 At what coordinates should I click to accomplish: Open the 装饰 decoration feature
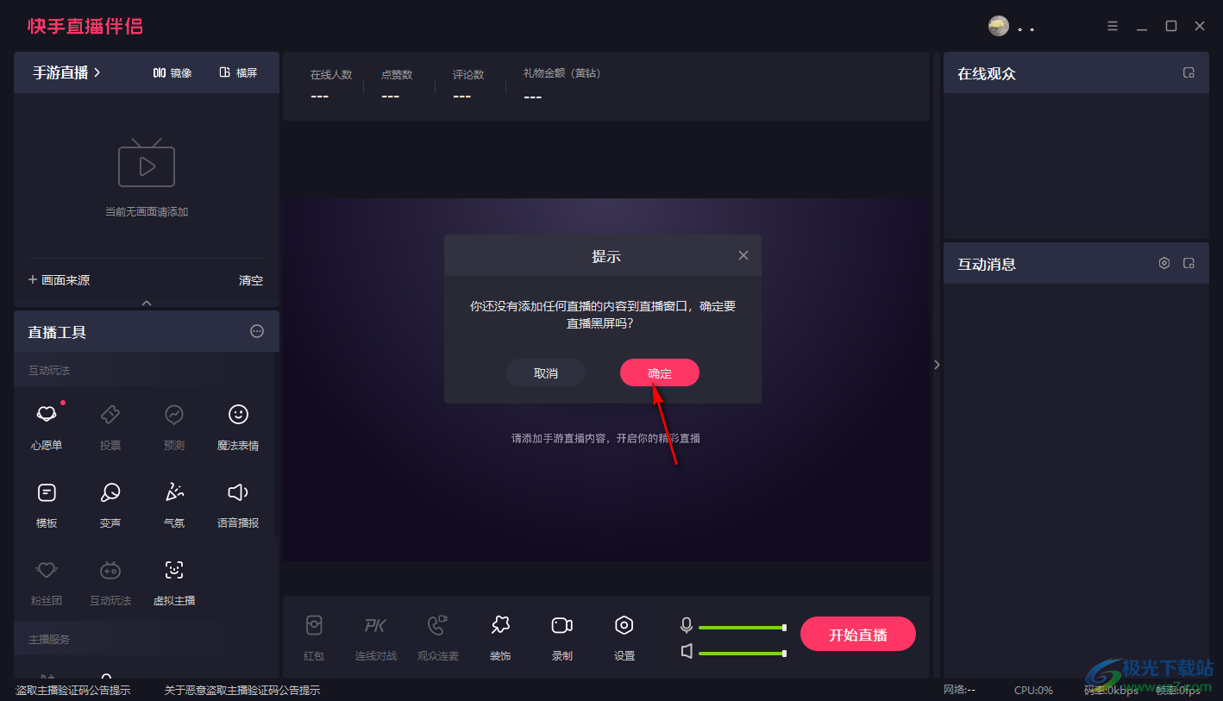(500, 638)
